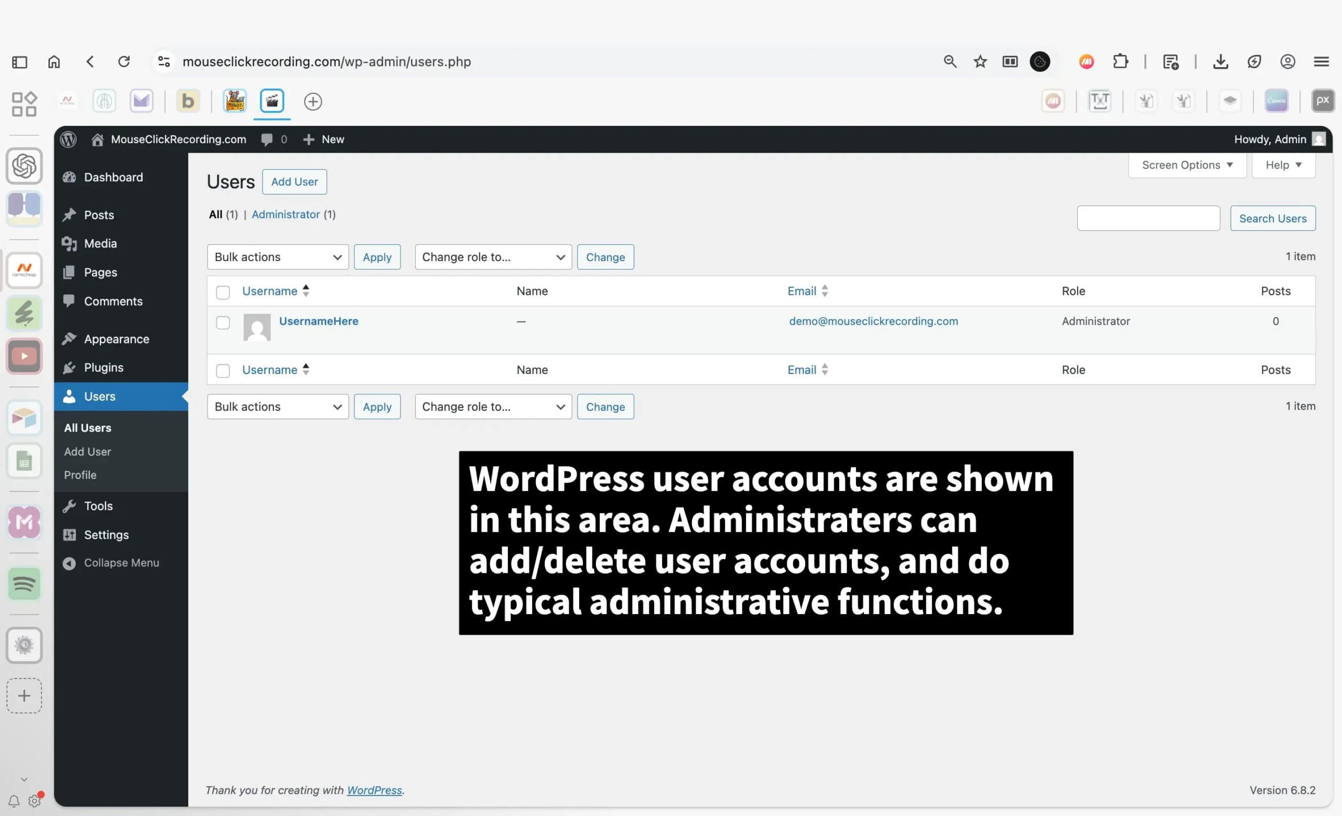Open the browser extensions puzzle icon
Screen dimensions: 1342x816
pyautogui.click(x=1120, y=61)
